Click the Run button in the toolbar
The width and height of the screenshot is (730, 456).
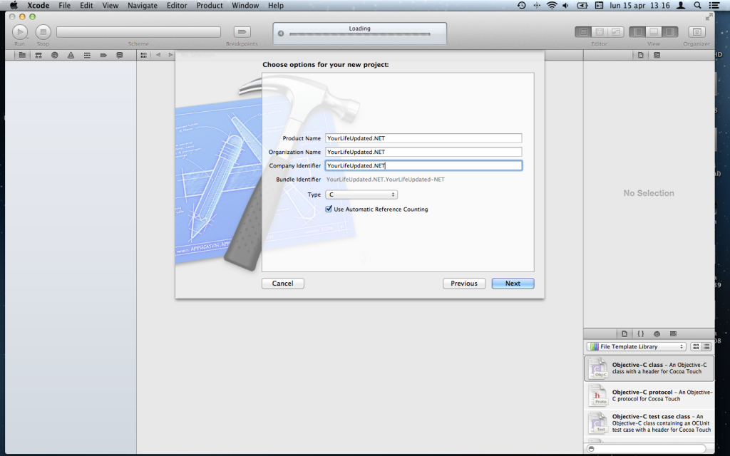20,31
